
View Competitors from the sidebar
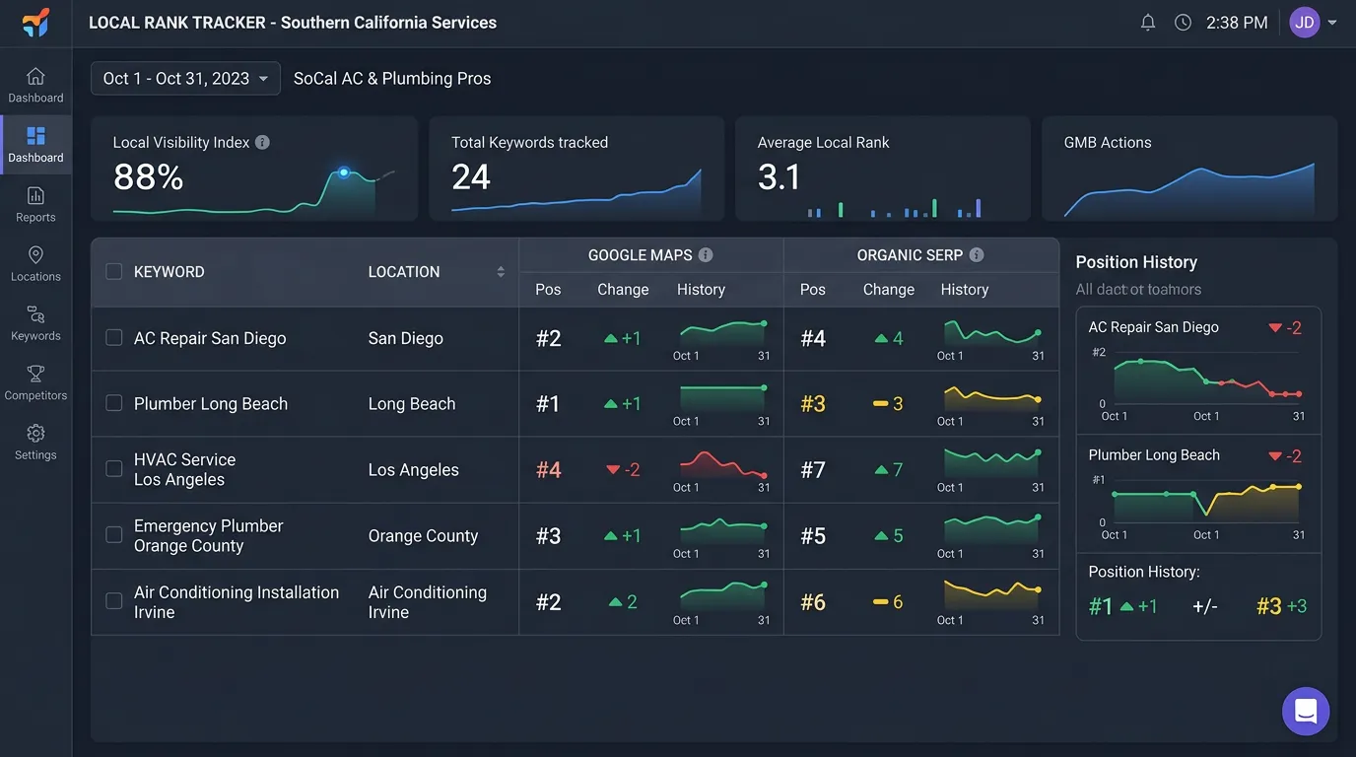(x=35, y=382)
